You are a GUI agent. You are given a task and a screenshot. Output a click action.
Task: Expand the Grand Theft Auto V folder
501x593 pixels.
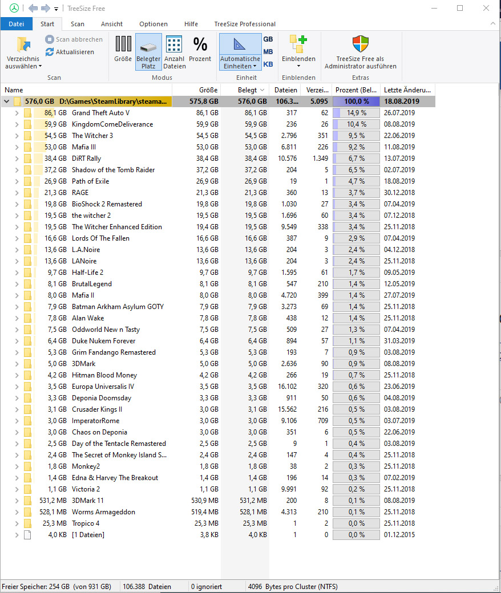[x=17, y=113]
